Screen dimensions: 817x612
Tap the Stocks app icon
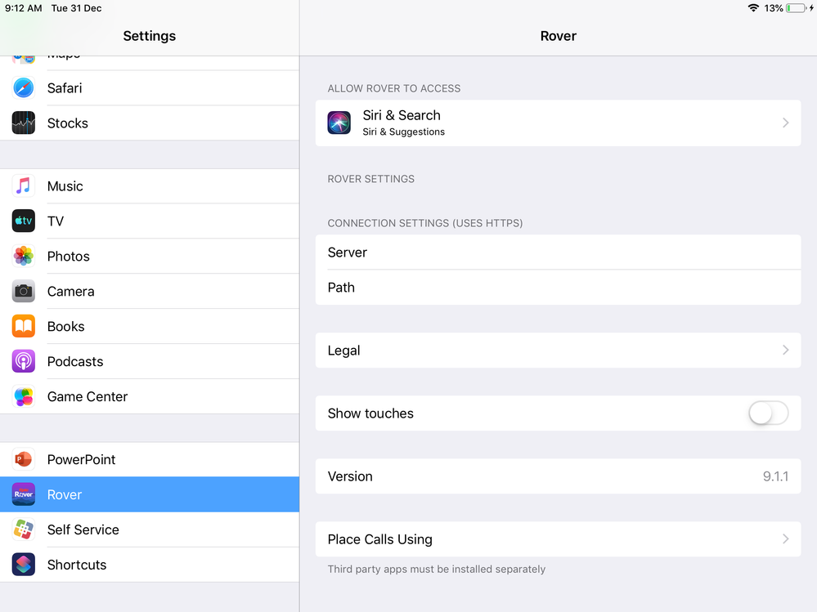coord(24,123)
